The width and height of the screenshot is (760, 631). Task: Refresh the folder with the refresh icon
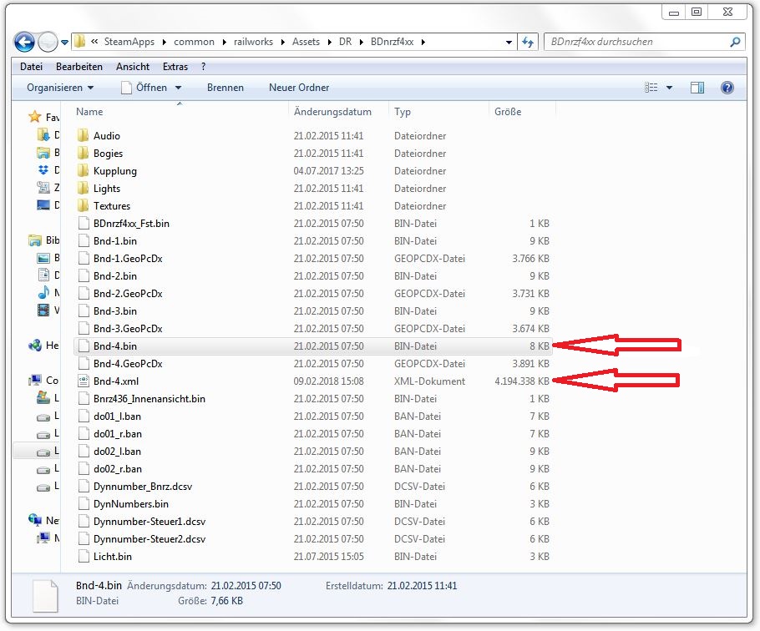click(x=527, y=42)
